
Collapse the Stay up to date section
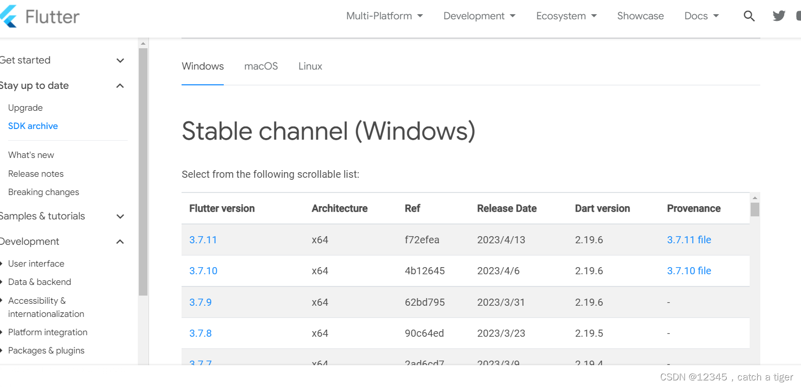pos(120,86)
